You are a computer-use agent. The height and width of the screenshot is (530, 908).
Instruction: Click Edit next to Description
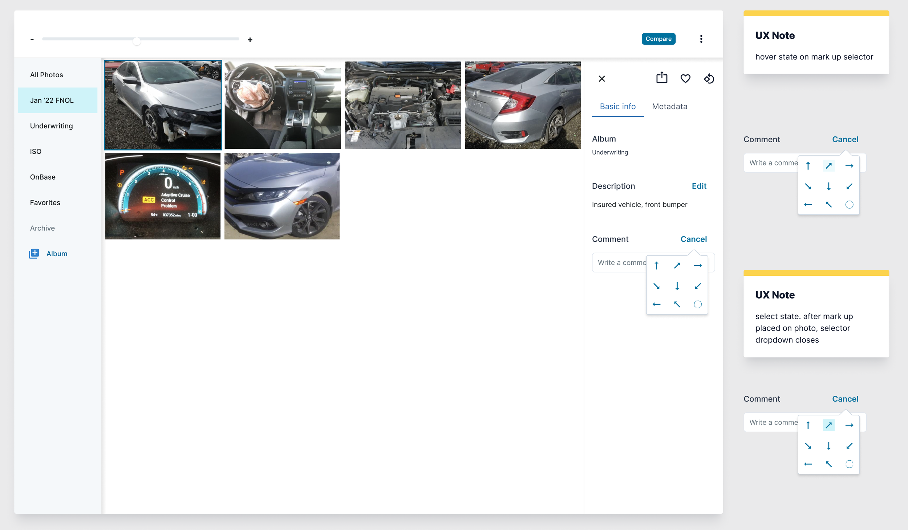pyautogui.click(x=699, y=186)
